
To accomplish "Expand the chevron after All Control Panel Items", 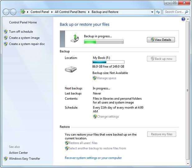I will point(89,12).
